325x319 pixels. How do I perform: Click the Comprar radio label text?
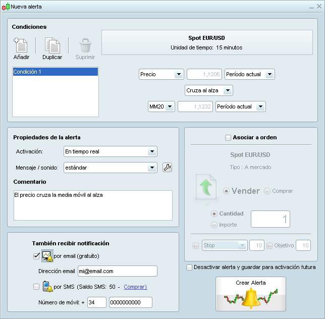[x=282, y=191]
